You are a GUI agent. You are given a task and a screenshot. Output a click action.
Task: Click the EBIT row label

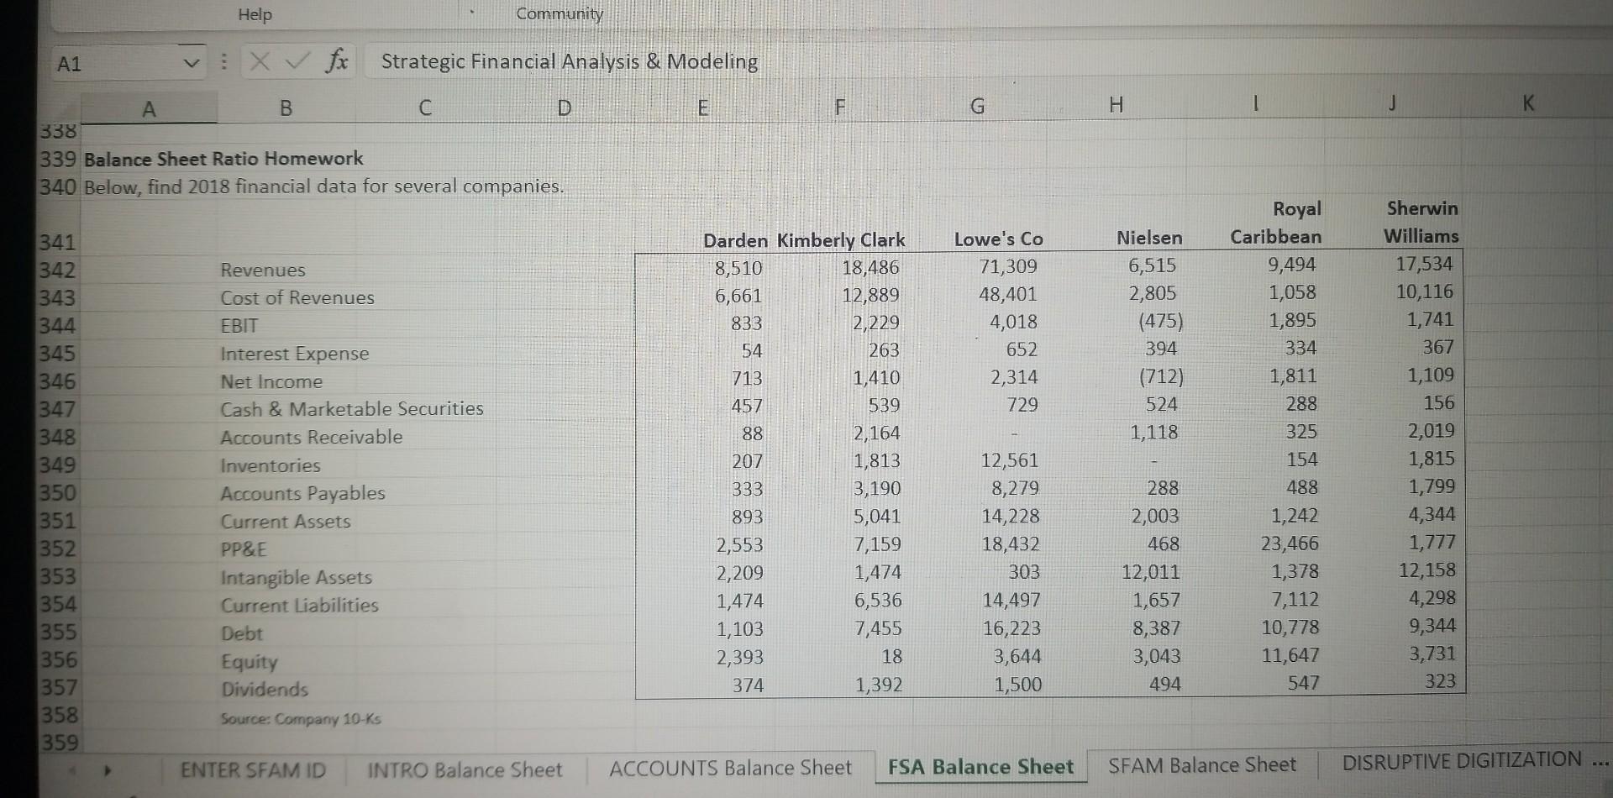[x=239, y=326]
